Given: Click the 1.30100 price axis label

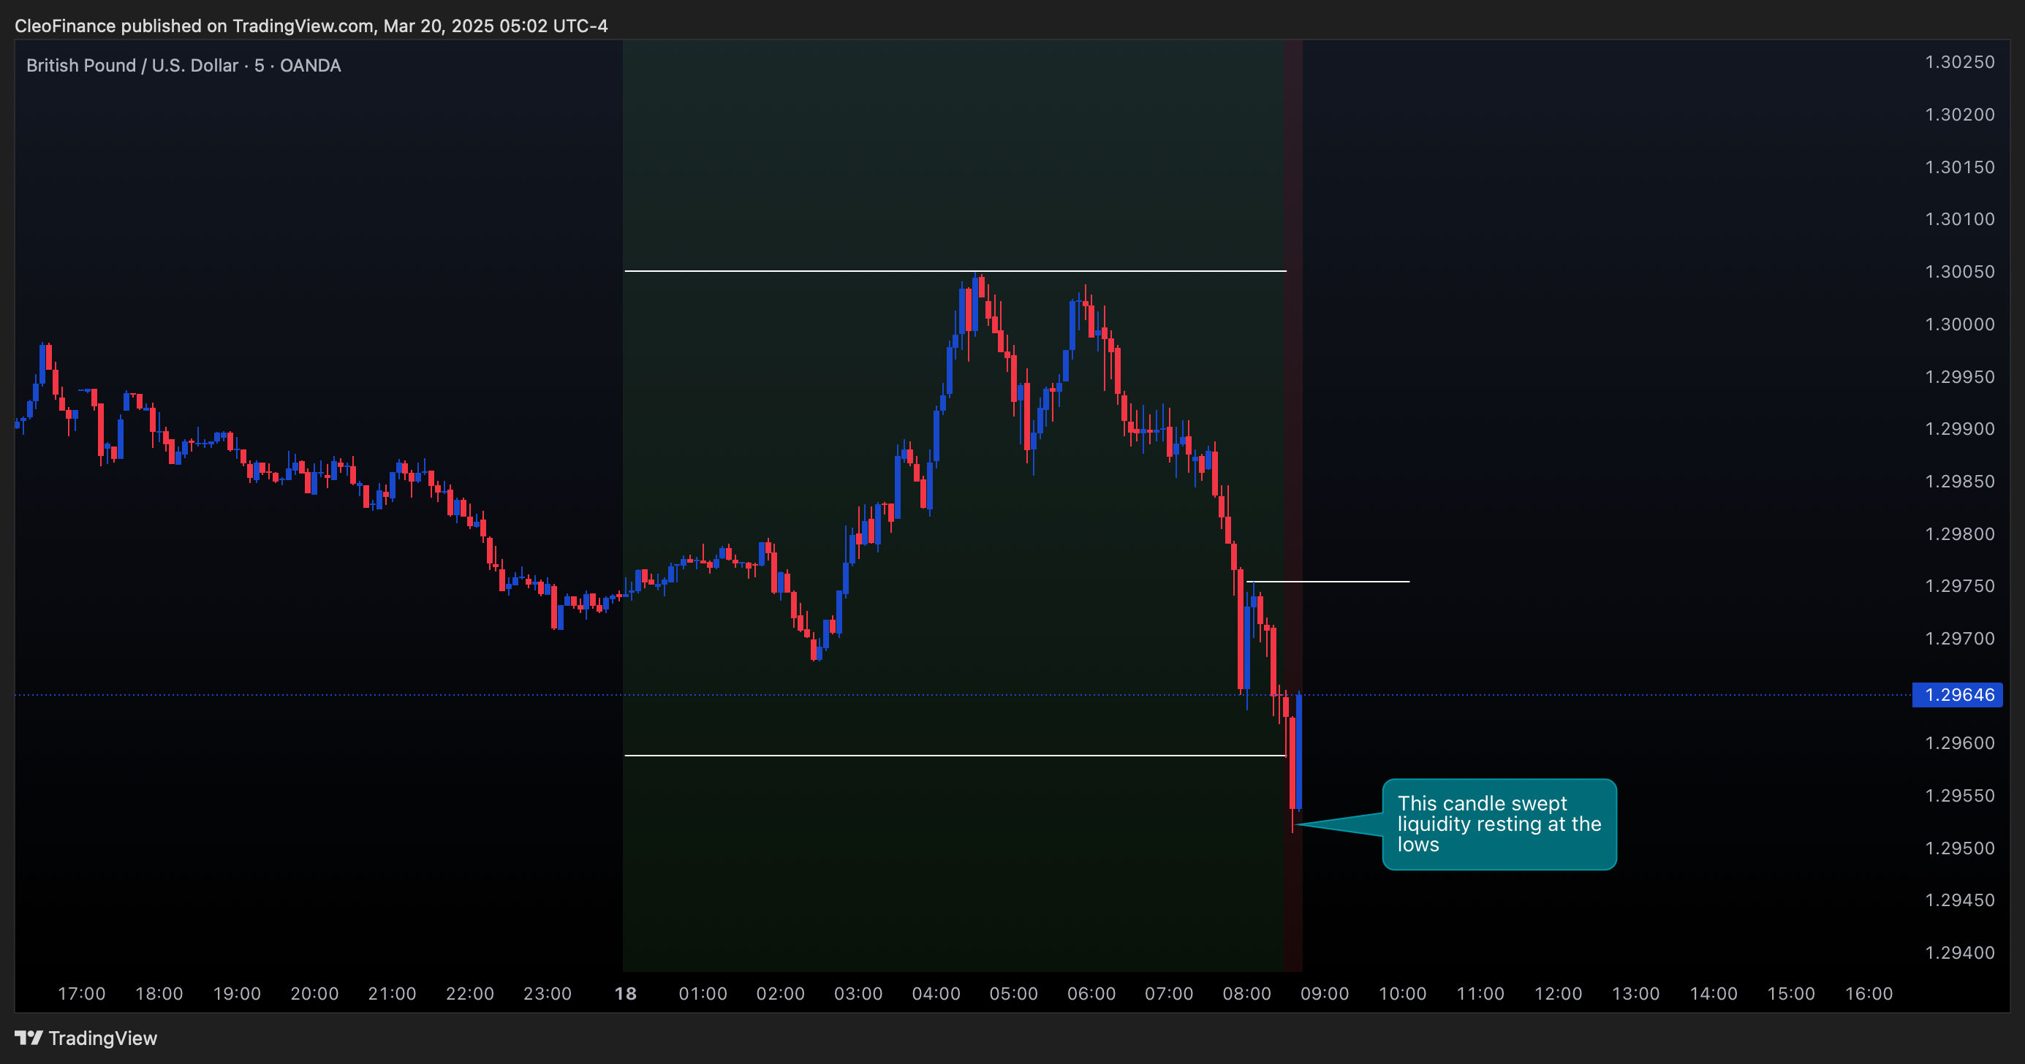Looking at the screenshot, I should 1960,219.
